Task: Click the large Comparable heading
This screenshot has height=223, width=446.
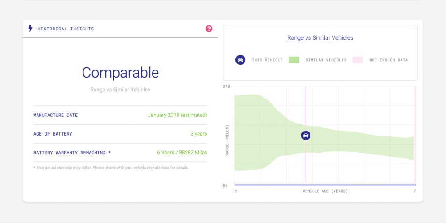Action: pos(120,73)
